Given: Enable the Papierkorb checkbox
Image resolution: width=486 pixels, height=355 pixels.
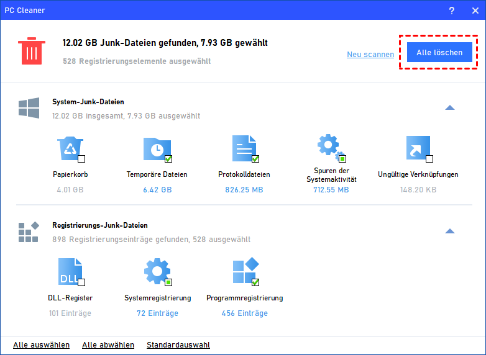Looking at the screenshot, I should click(81, 159).
